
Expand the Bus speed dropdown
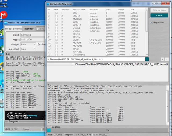pos(28,49)
